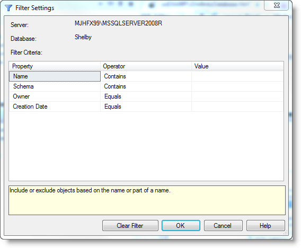
Task: Confirm the filter with OK
Action: [181, 226]
